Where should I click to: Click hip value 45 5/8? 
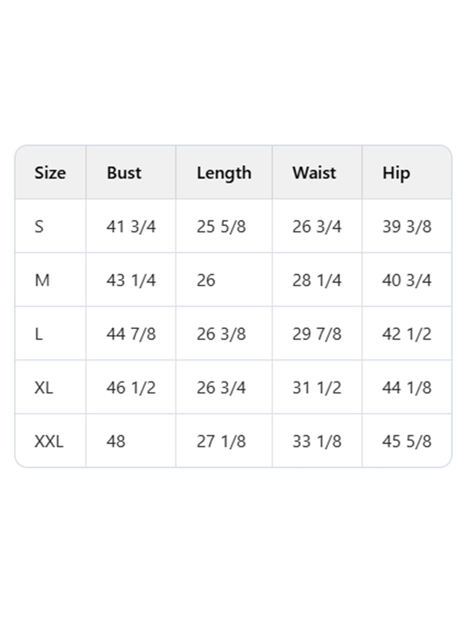[x=407, y=441]
